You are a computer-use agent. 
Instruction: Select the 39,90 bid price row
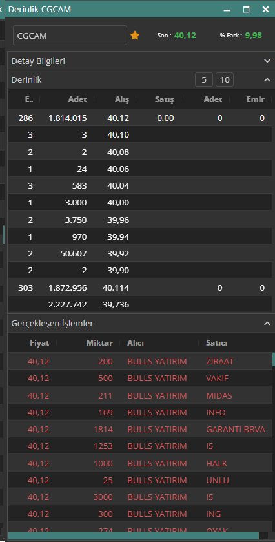140,270
